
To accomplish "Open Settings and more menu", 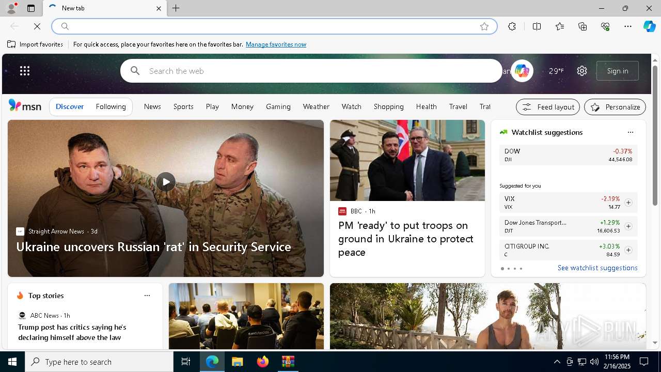I will (628, 26).
